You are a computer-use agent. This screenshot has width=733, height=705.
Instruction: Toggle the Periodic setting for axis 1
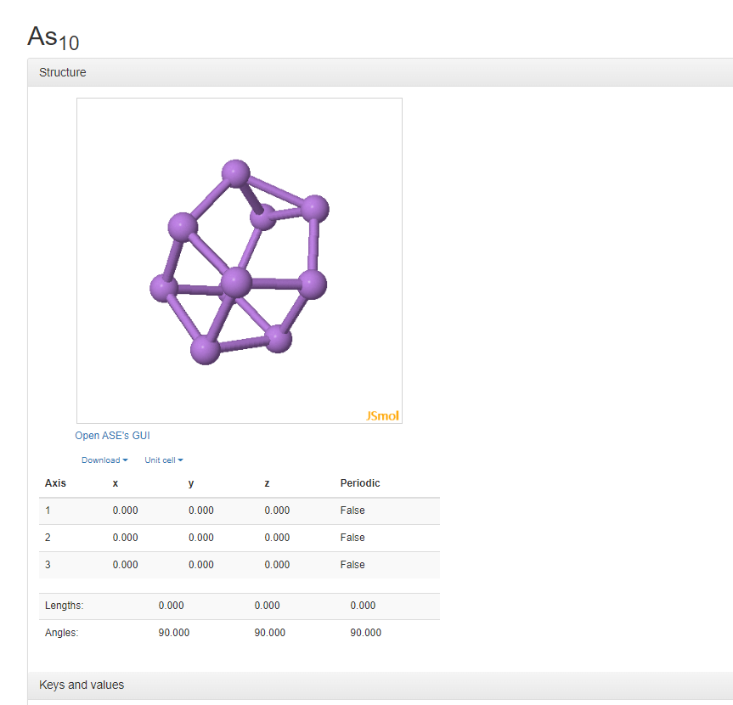pos(352,510)
